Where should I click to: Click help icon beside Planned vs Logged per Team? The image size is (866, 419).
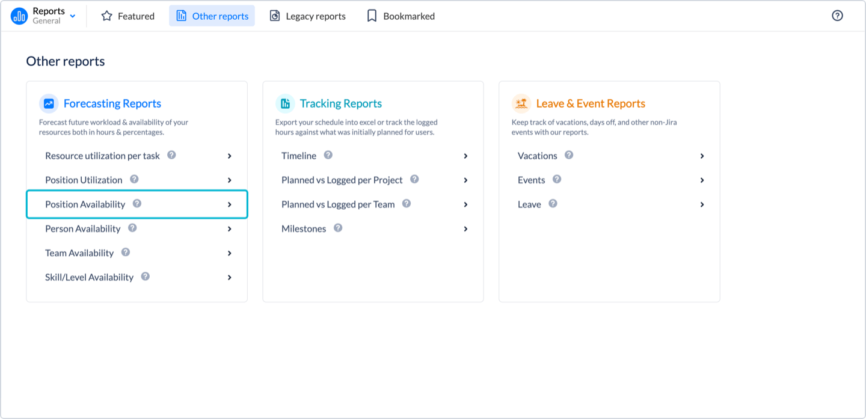407,204
